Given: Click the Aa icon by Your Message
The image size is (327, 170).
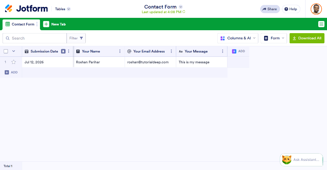Looking at the screenshot, I should point(181,51).
